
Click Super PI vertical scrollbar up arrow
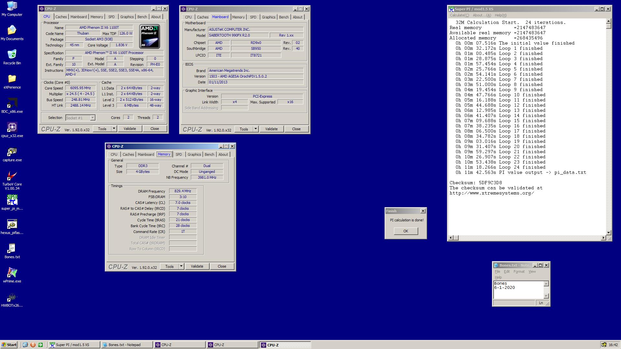(x=608, y=21)
